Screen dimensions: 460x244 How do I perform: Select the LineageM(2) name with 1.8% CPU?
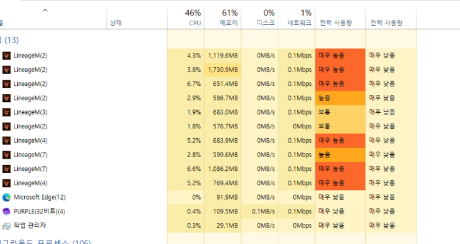pyautogui.click(x=30, y=126)
